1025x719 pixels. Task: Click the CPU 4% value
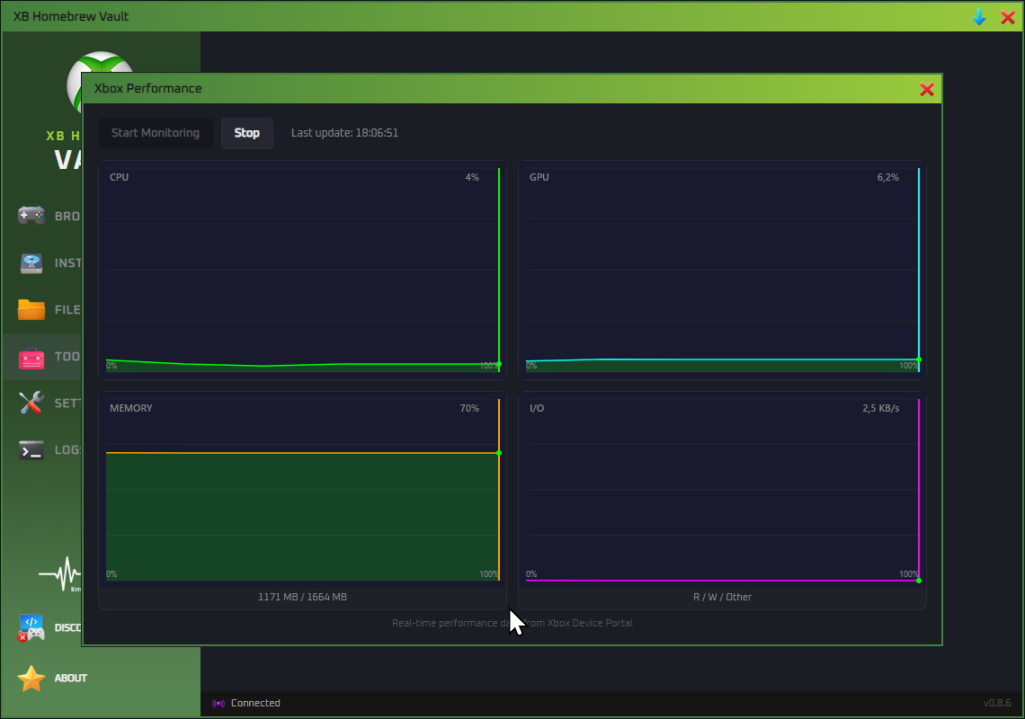472,177
